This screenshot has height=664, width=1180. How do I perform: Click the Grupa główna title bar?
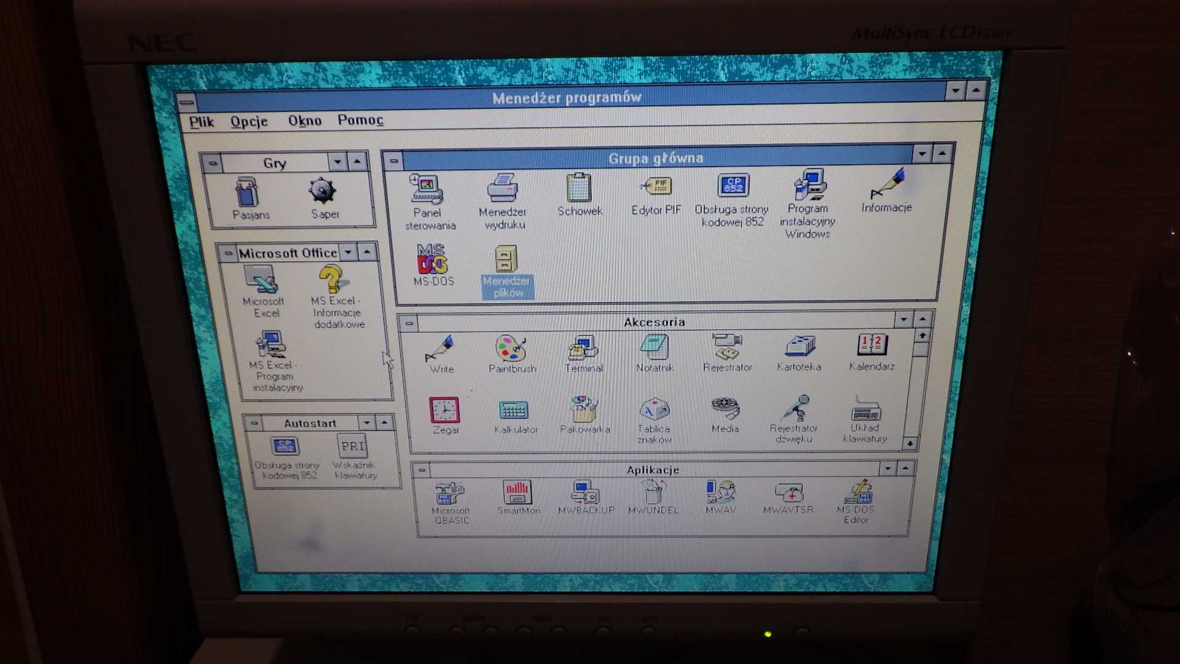(x=656, y=158)
